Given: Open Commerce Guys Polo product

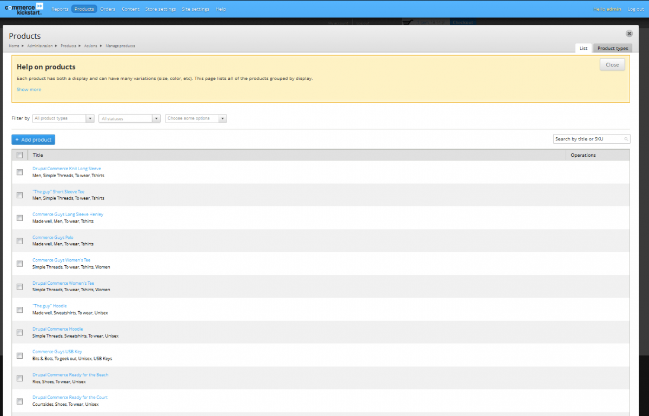Looking at the screenshot, I should tap(53, 238).
